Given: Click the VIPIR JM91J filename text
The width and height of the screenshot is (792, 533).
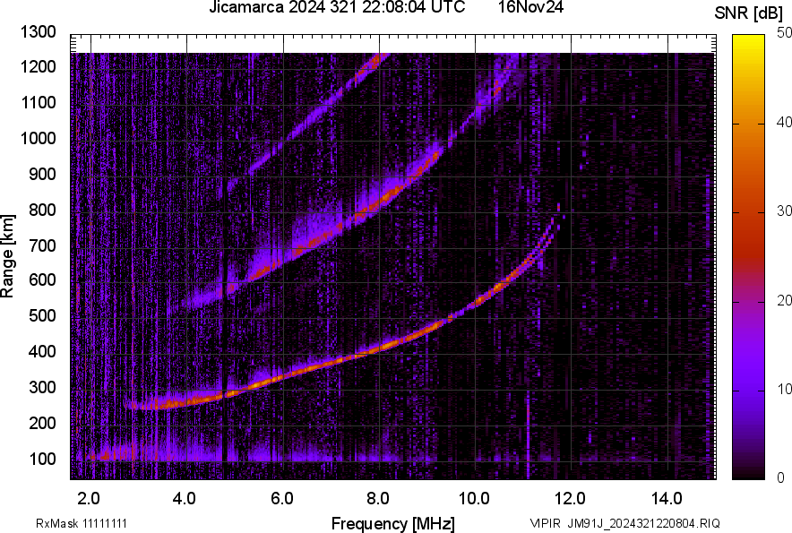Looking at the screenshot, I should point(624,523).
